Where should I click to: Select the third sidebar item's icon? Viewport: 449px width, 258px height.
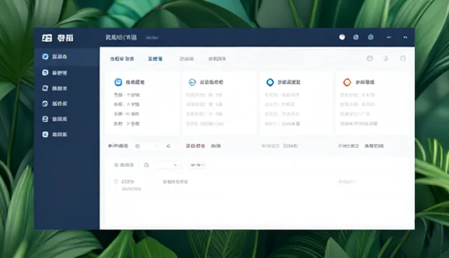coord(45,88)
